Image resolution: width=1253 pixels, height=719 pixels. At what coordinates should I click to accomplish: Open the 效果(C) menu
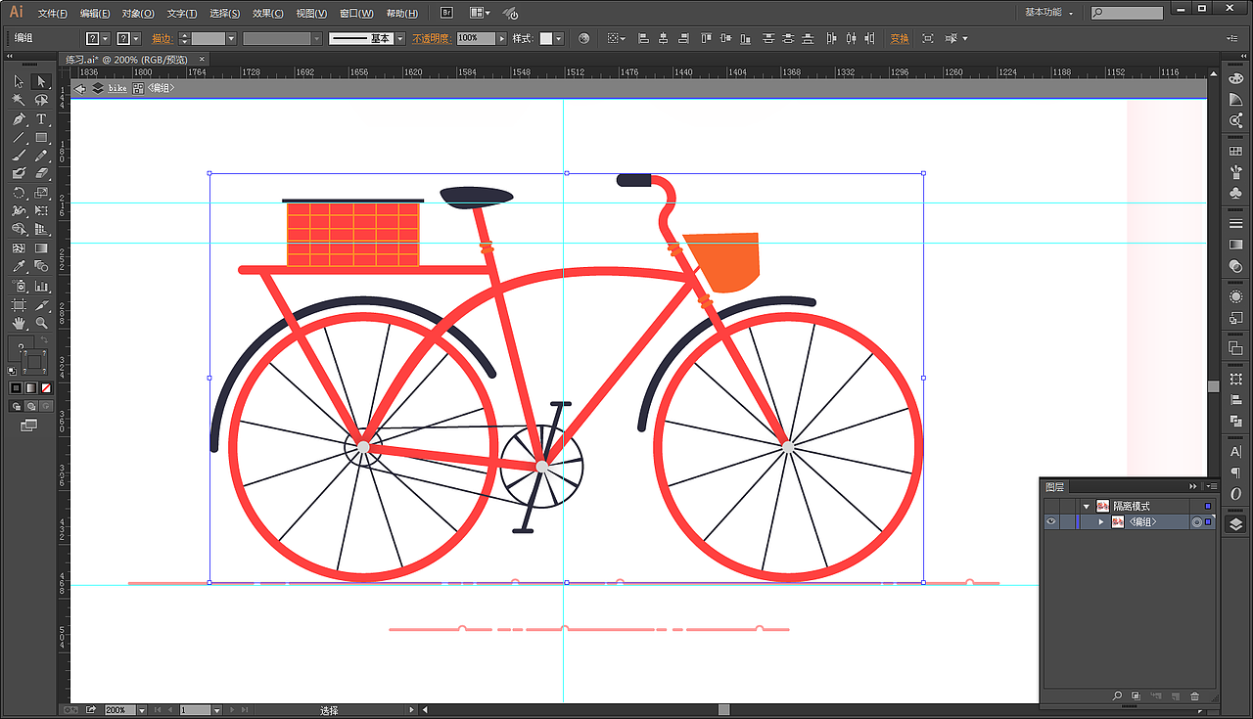click(x=267, y=14)
